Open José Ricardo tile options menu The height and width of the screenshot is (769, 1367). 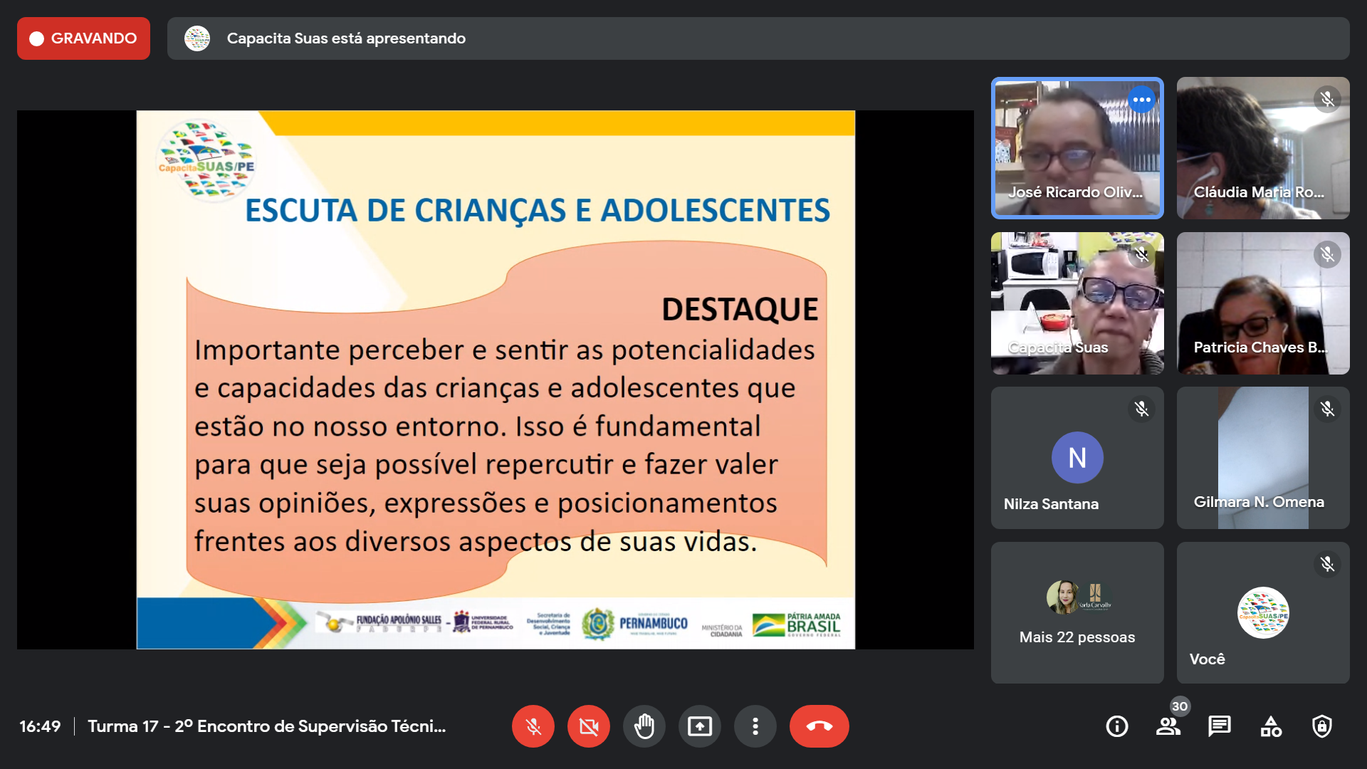1141,100
